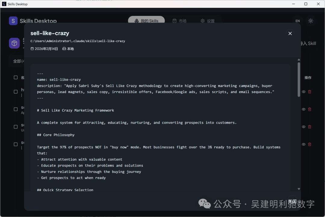Click the settings gear icon beside 设置
This screenshot has height=217, width=325.
[x=203, y=21]
